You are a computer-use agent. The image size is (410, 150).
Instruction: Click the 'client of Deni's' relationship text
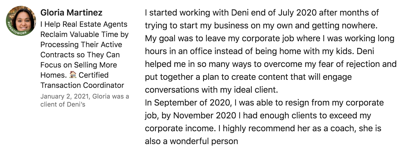[x=63, y=104]
